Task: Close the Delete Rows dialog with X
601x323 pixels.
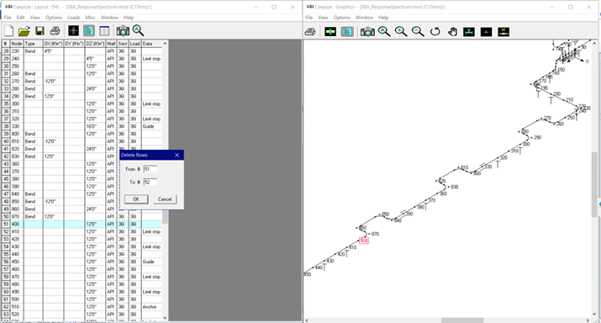Action: pos(177,155)
